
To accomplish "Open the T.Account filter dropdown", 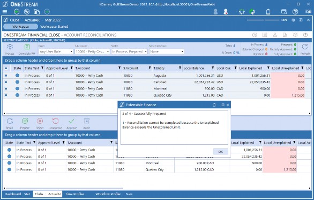I will [92, 51].
